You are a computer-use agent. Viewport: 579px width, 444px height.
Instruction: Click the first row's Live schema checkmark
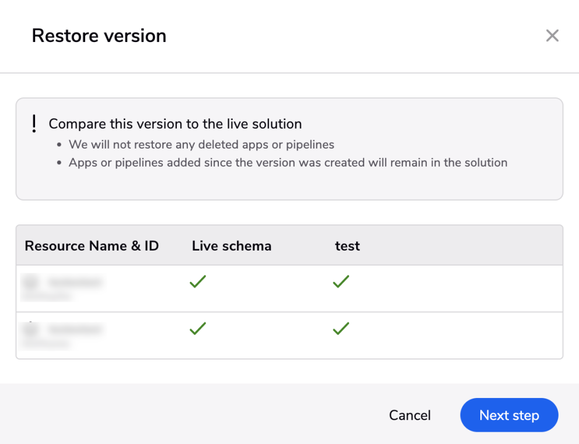click(x=198, y=282)
